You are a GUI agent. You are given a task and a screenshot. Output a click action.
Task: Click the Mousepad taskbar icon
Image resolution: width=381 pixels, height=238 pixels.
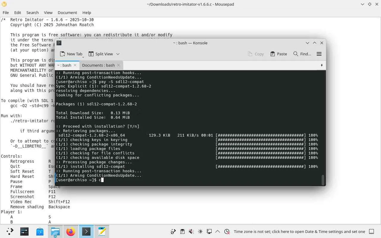[x=102, y=231]
